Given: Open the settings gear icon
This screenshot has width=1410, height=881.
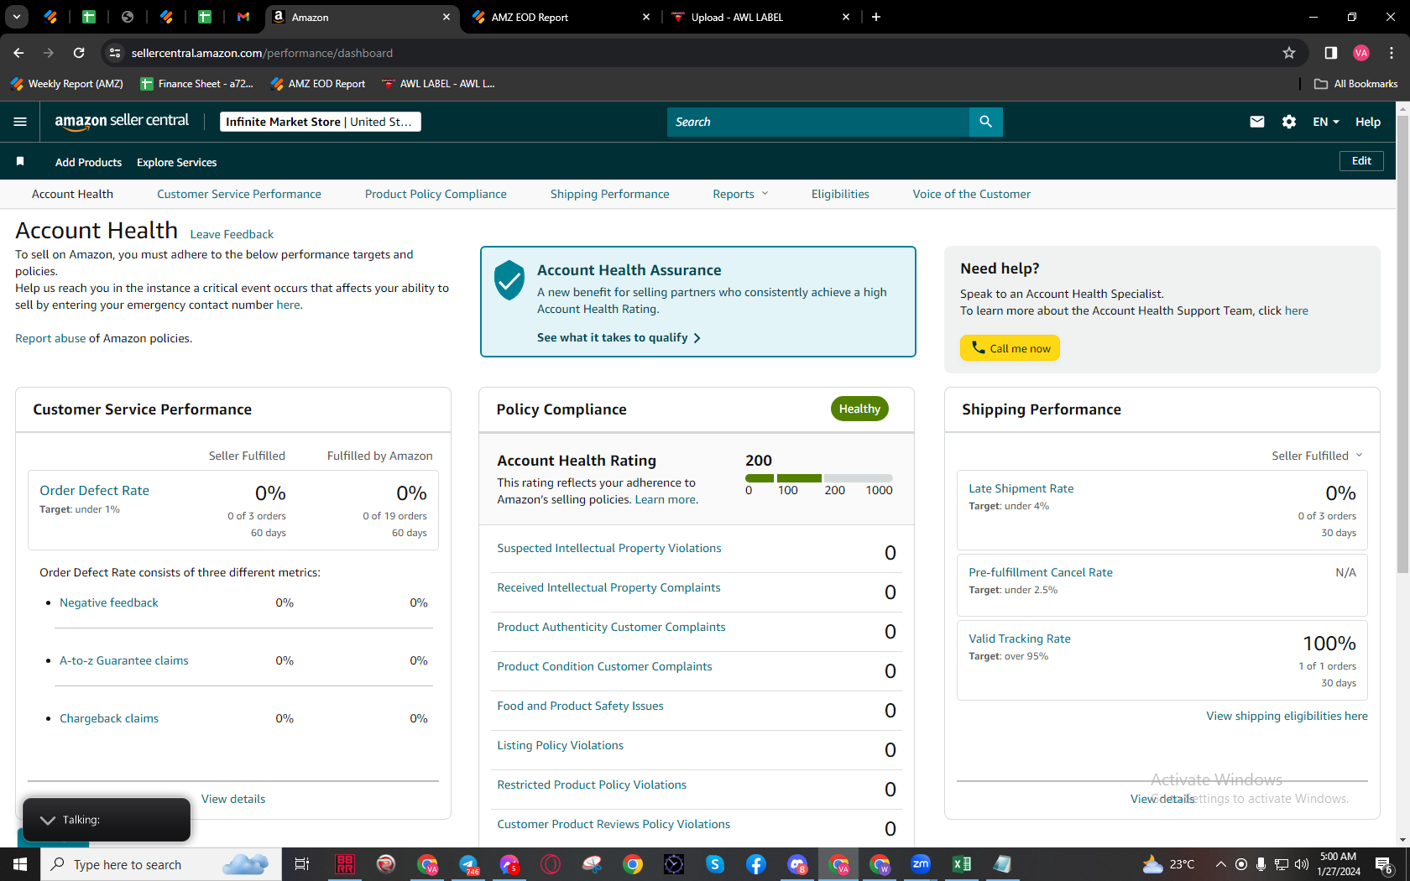Looking at the screenshot, I should [1289, 122].
